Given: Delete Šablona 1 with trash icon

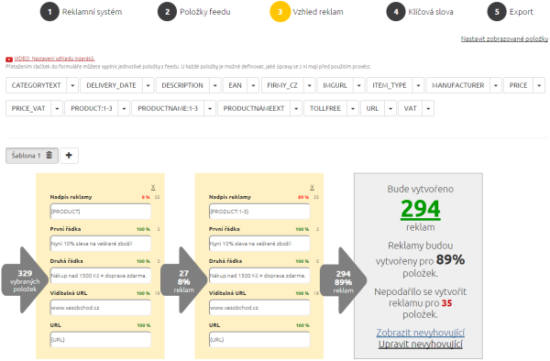Looking at the screenshot, I should click(x=49, y=155).
